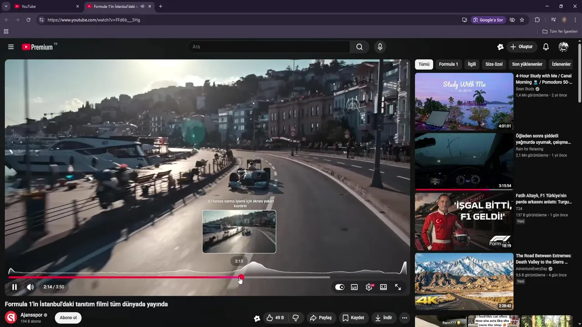Expand the tab search dropdown arrow
Viewport: 582px width, 327px height.
point(6,6)
